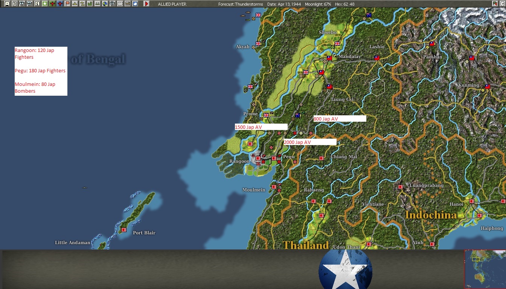Click the 'Mandalay' city label
The image size is (506, 289).
pos(349,57)
